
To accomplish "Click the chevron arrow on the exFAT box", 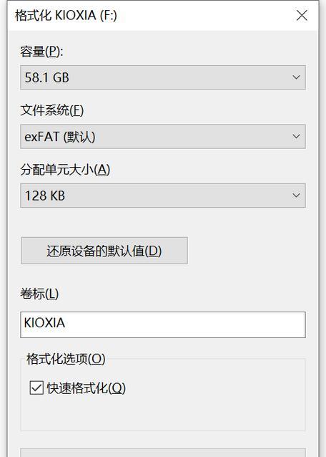I will (296, 136).
